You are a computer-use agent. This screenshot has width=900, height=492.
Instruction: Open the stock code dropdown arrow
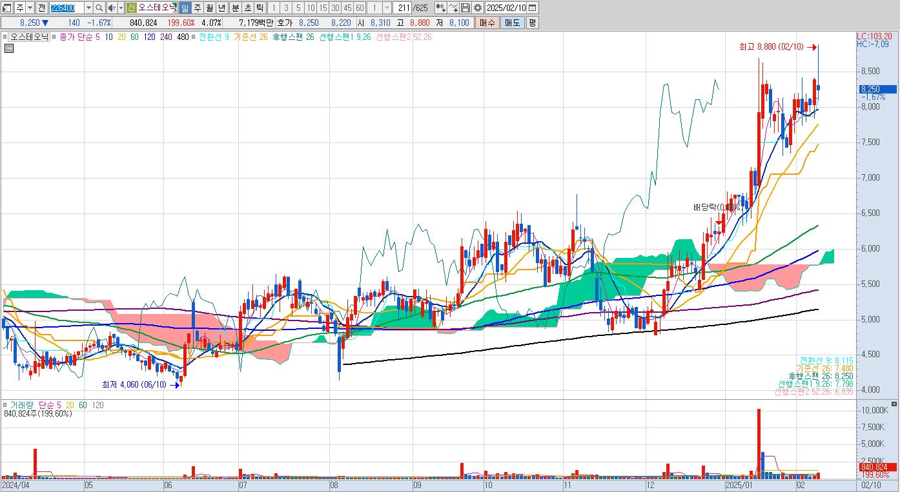tap(88, 8)
